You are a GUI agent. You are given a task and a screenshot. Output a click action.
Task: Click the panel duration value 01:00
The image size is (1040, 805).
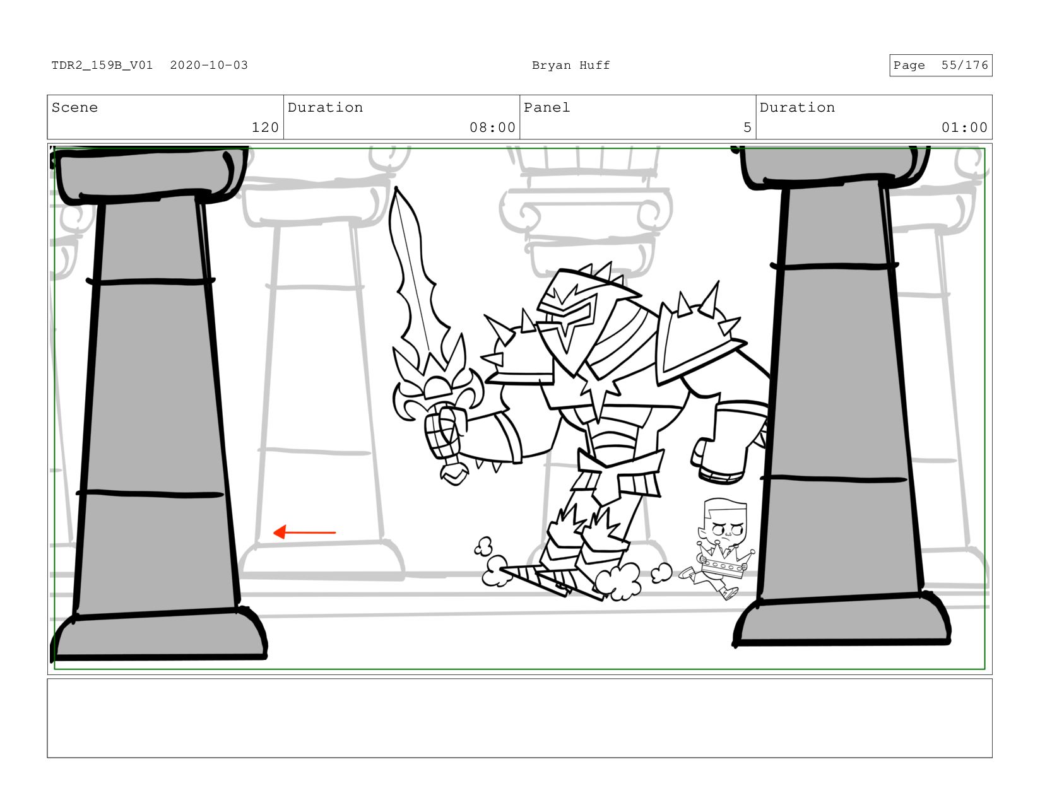pos(964,127)
